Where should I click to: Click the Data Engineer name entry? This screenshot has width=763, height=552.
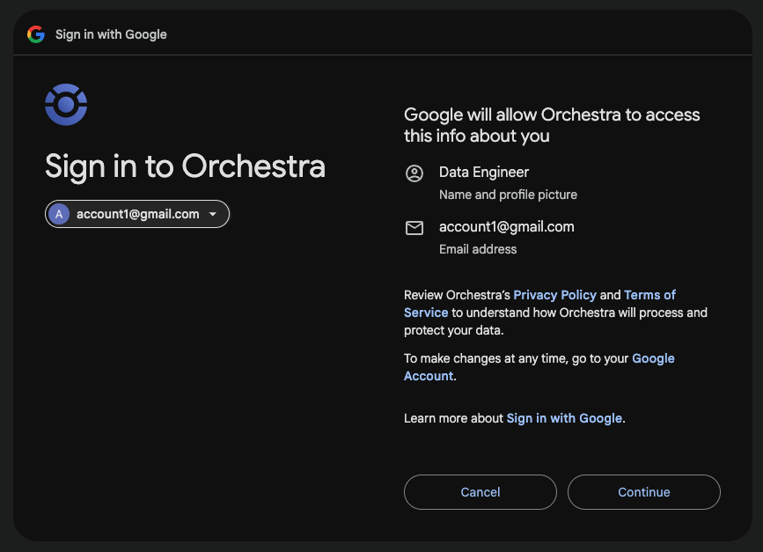(x=483, y=172)
